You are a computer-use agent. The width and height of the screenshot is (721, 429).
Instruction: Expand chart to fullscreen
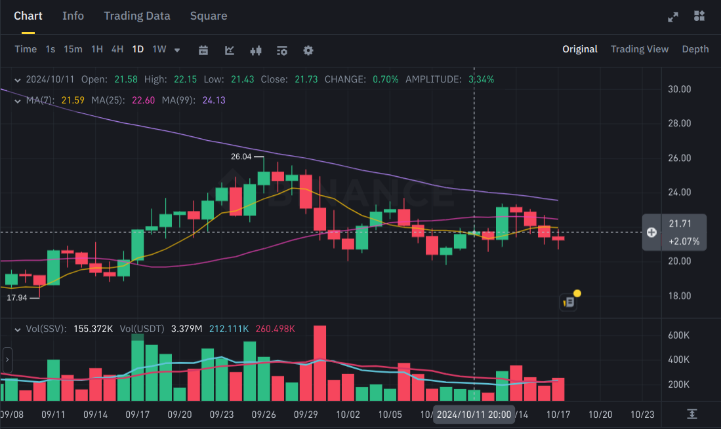pos(672,17)
